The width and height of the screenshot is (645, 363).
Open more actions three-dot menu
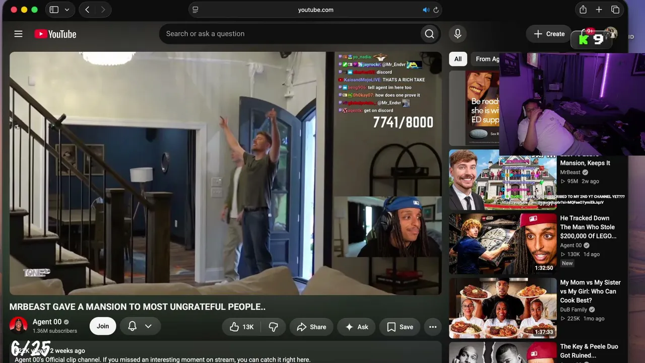pyautogui.click(x=433, y=327)
